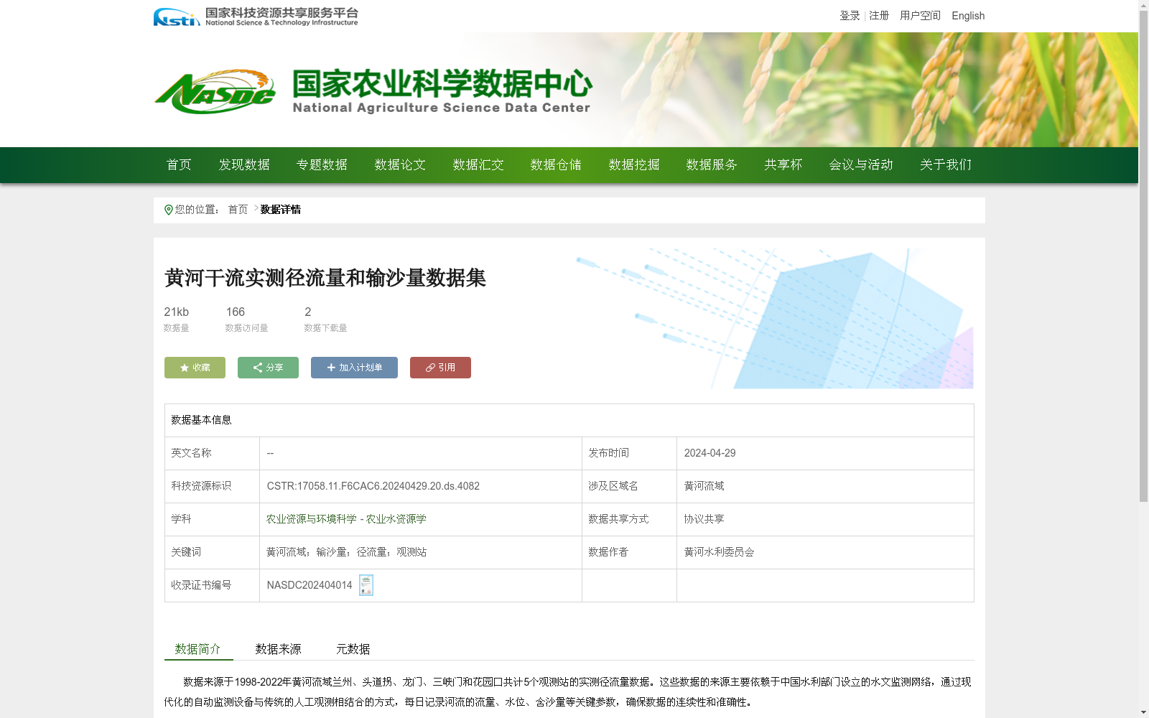The width and height of the screenshot is (1149, 718).
Task: Select the 数据简介 tab
Action: (198, 649)
